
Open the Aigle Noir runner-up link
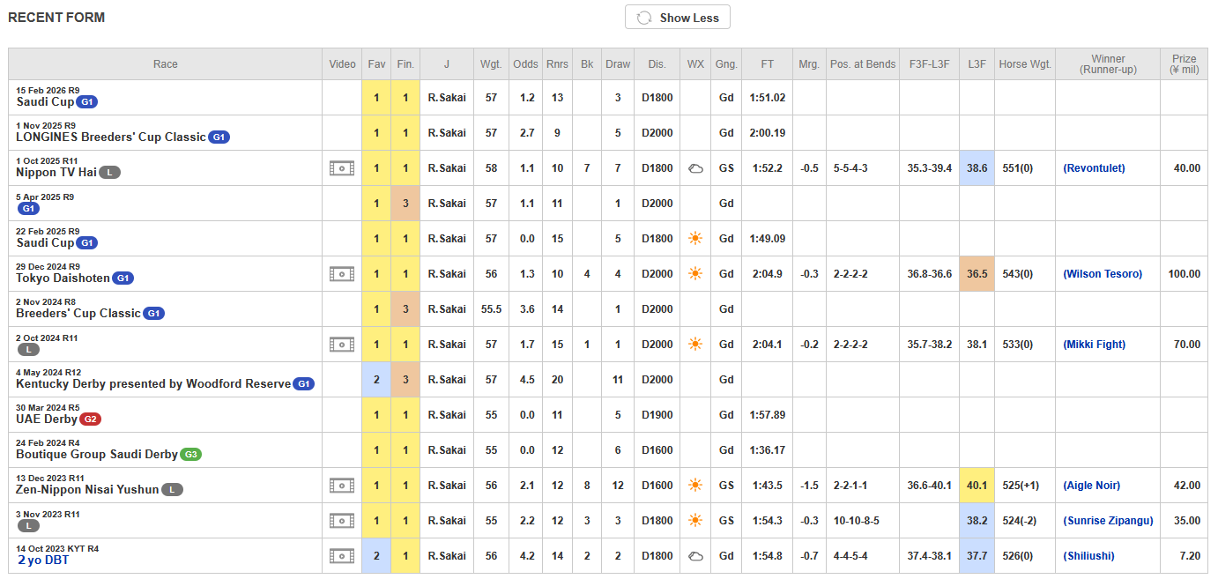click(1092, 486)
